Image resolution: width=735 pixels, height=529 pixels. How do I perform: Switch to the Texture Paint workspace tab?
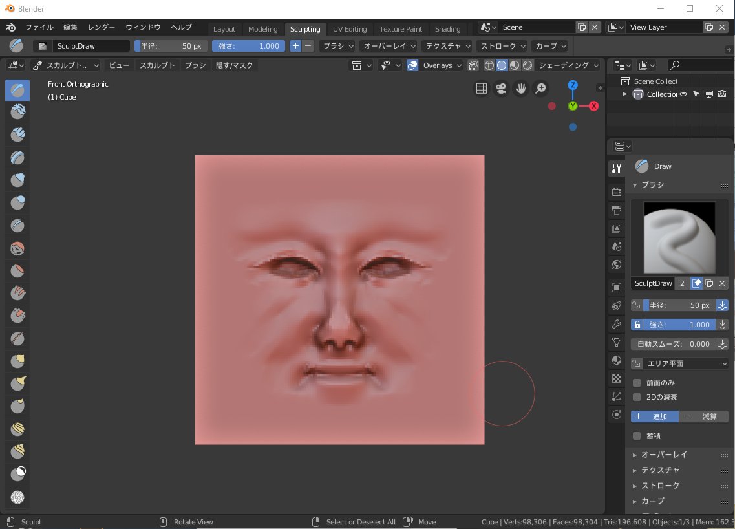(400, 29)
